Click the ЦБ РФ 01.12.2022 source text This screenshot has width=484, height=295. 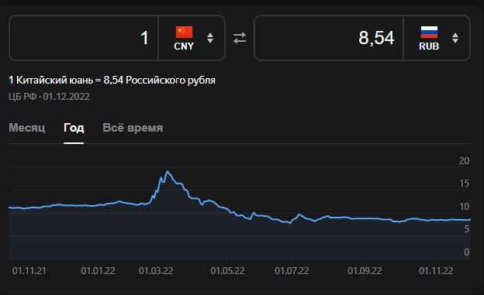point(49,97)
